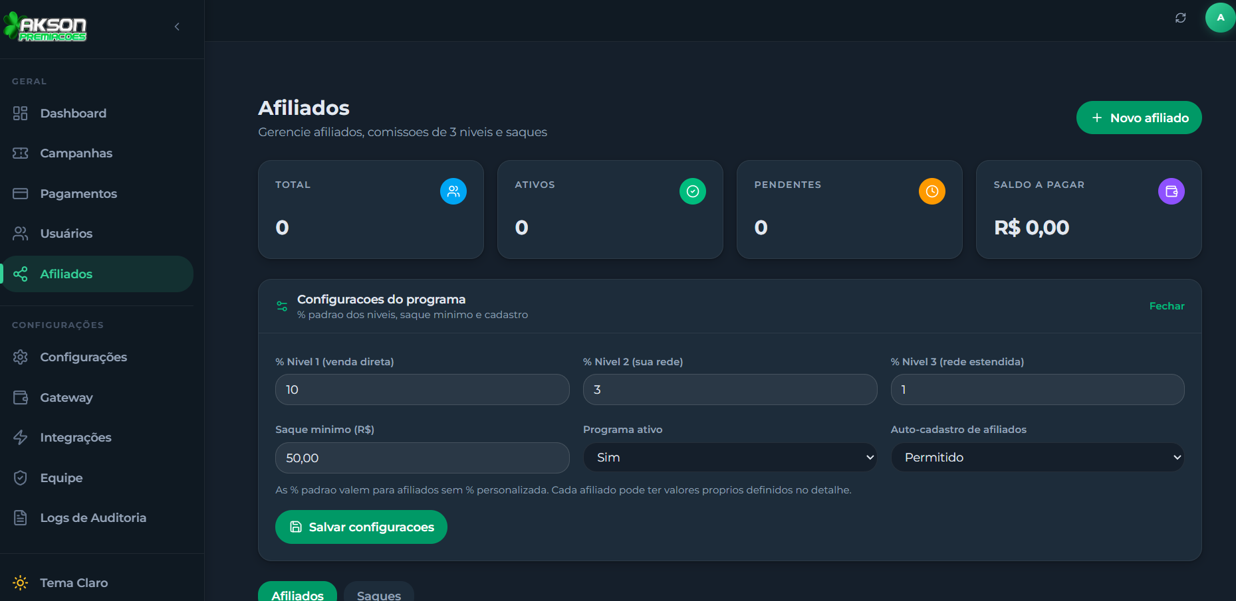Click the Integrações lightning icon

coord(21,437)
